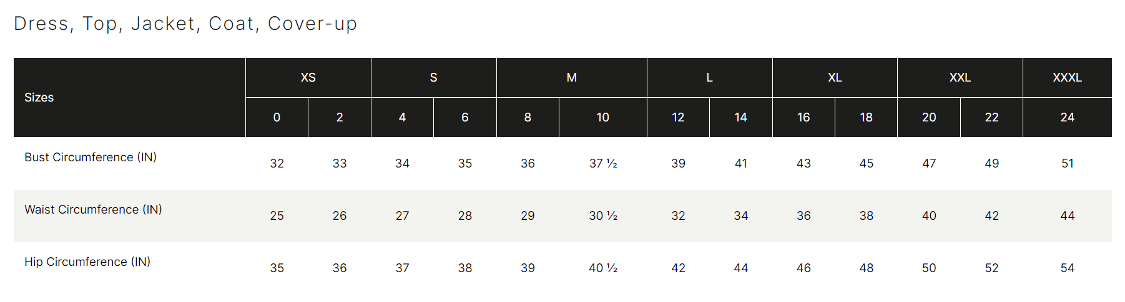This screenshot has height=302, width=1125.
Task: Click the 30 ½ waist measurement
Action: (603, 216)
